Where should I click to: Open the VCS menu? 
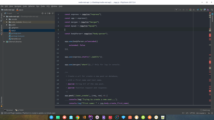pyautogui.click(x=48, y=6)
